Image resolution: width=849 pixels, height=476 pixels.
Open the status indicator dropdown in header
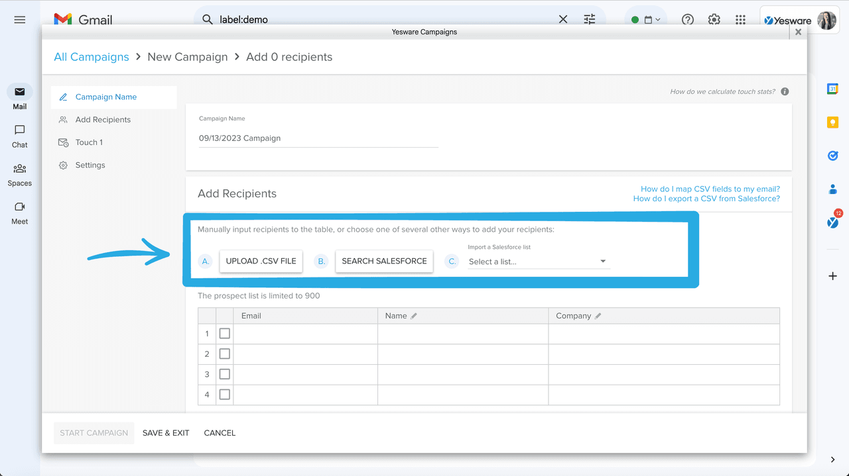pyautogui.click(x=646, y=20)
